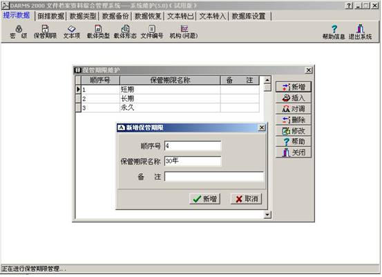Switch to the 数据库设置 tab
The width and height of the screenshot is (382, 277).
coord(249,17)
